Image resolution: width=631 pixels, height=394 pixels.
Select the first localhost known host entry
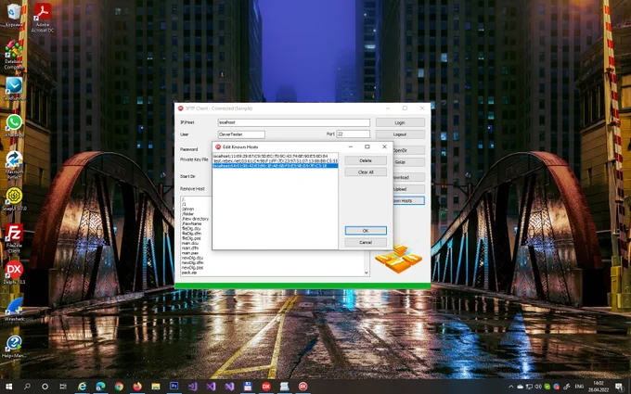pos(276,156)
